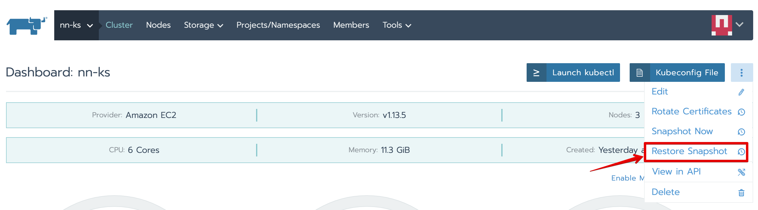Open the nn-ks cluster selector dropdown
The width and height of the screenshot is (758, 210).
tap(76, 25)
